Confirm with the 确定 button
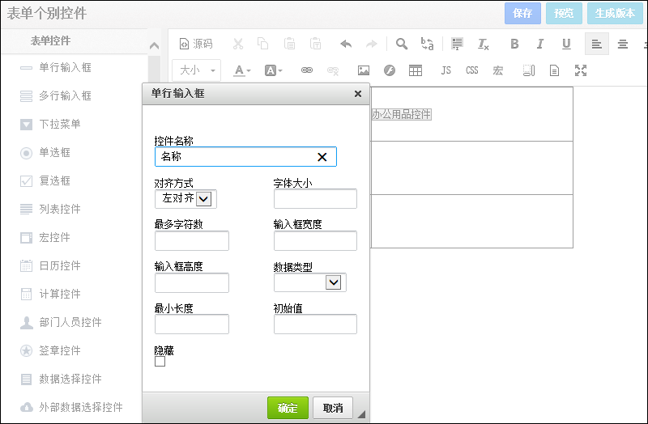The height and width of the screenshot is (424, 648). pos(288,408)
